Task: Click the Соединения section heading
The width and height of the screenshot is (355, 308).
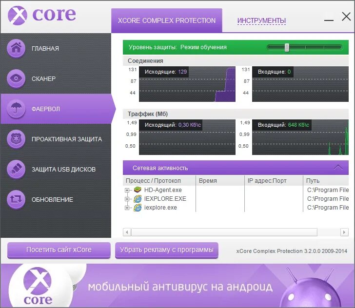Action: [145, 60]
